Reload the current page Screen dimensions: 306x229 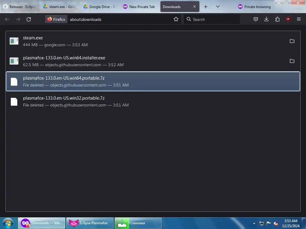tap(29, 19)
